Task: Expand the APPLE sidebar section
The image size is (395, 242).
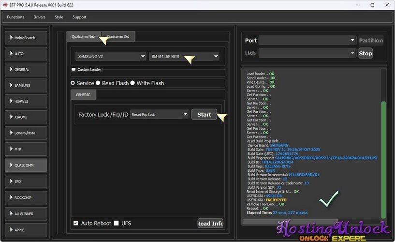Action: click(26, 229)
